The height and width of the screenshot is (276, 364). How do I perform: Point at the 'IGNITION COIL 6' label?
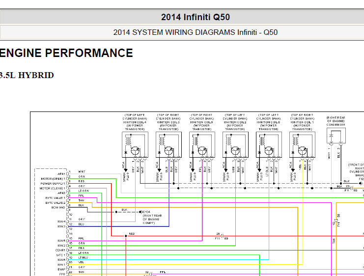268,122
